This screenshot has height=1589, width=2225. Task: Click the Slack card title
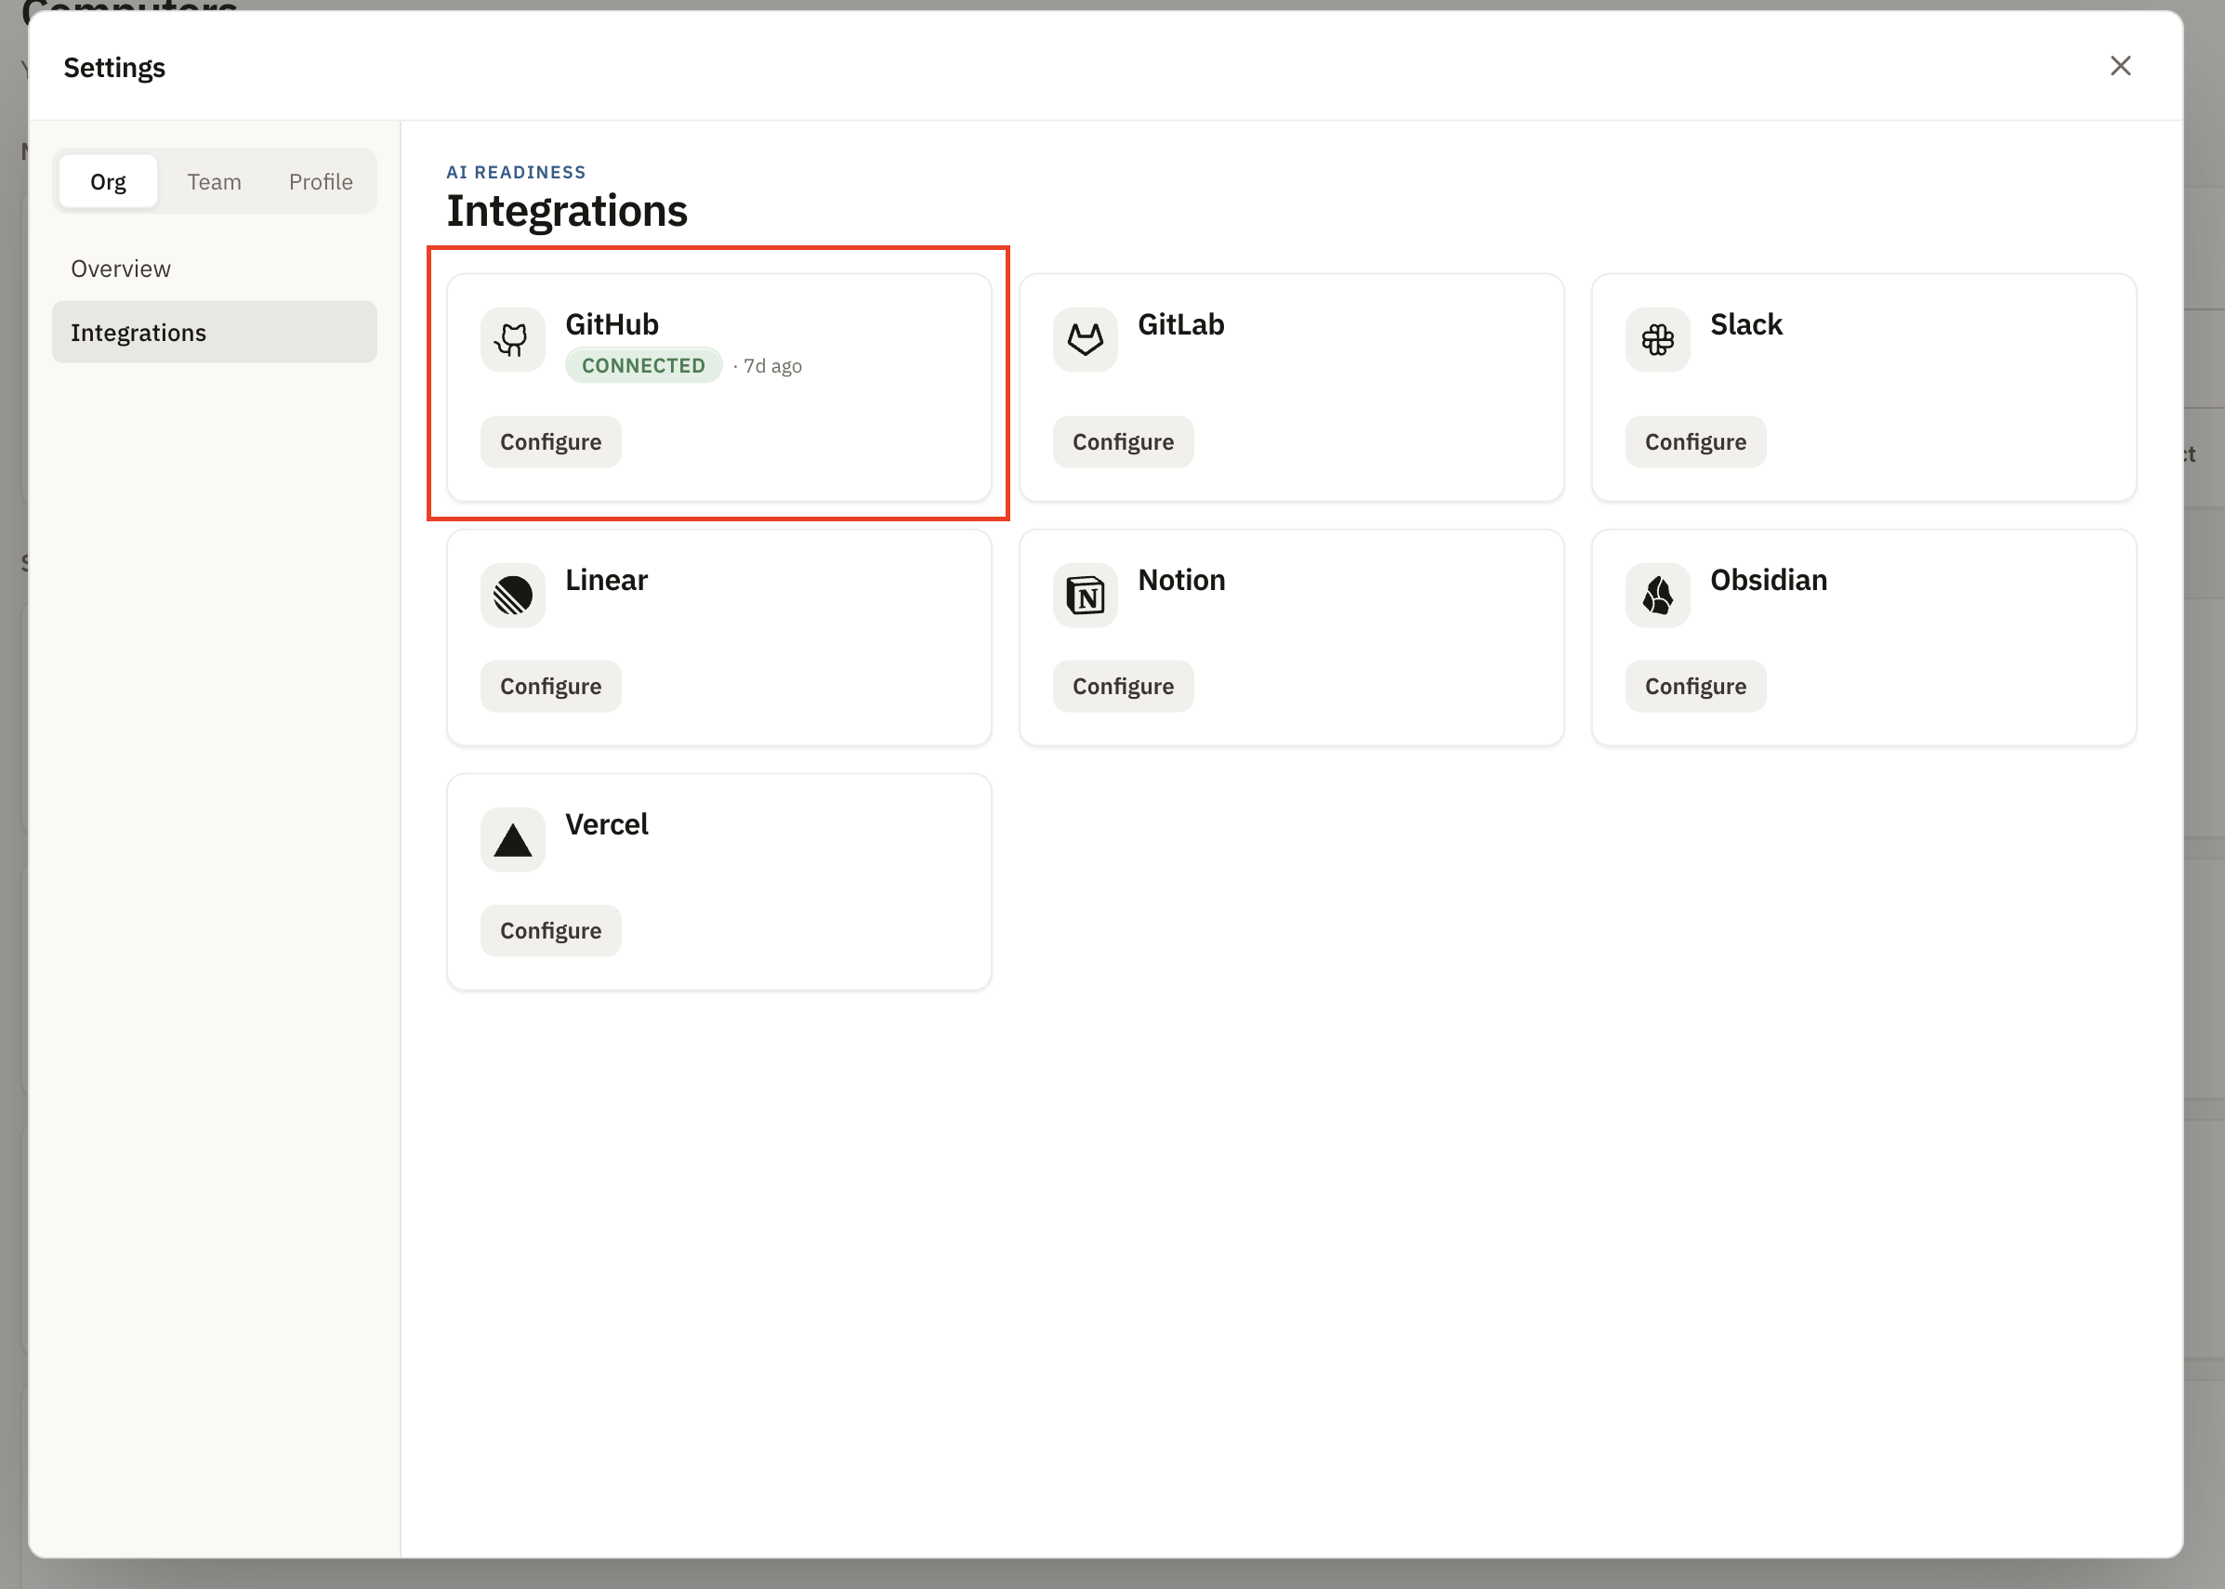coord(1746,324)
